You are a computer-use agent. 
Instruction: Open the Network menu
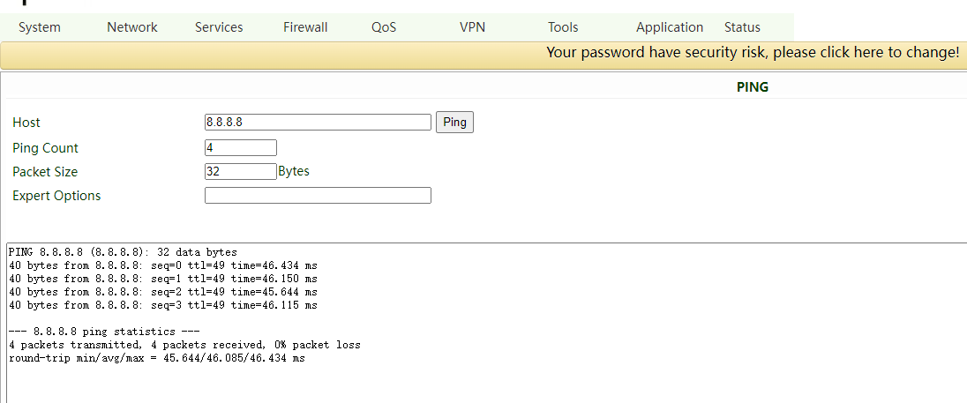point(132,27)
